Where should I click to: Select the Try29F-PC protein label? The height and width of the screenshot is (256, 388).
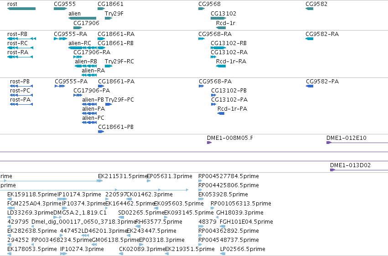(x=119, y=100)
